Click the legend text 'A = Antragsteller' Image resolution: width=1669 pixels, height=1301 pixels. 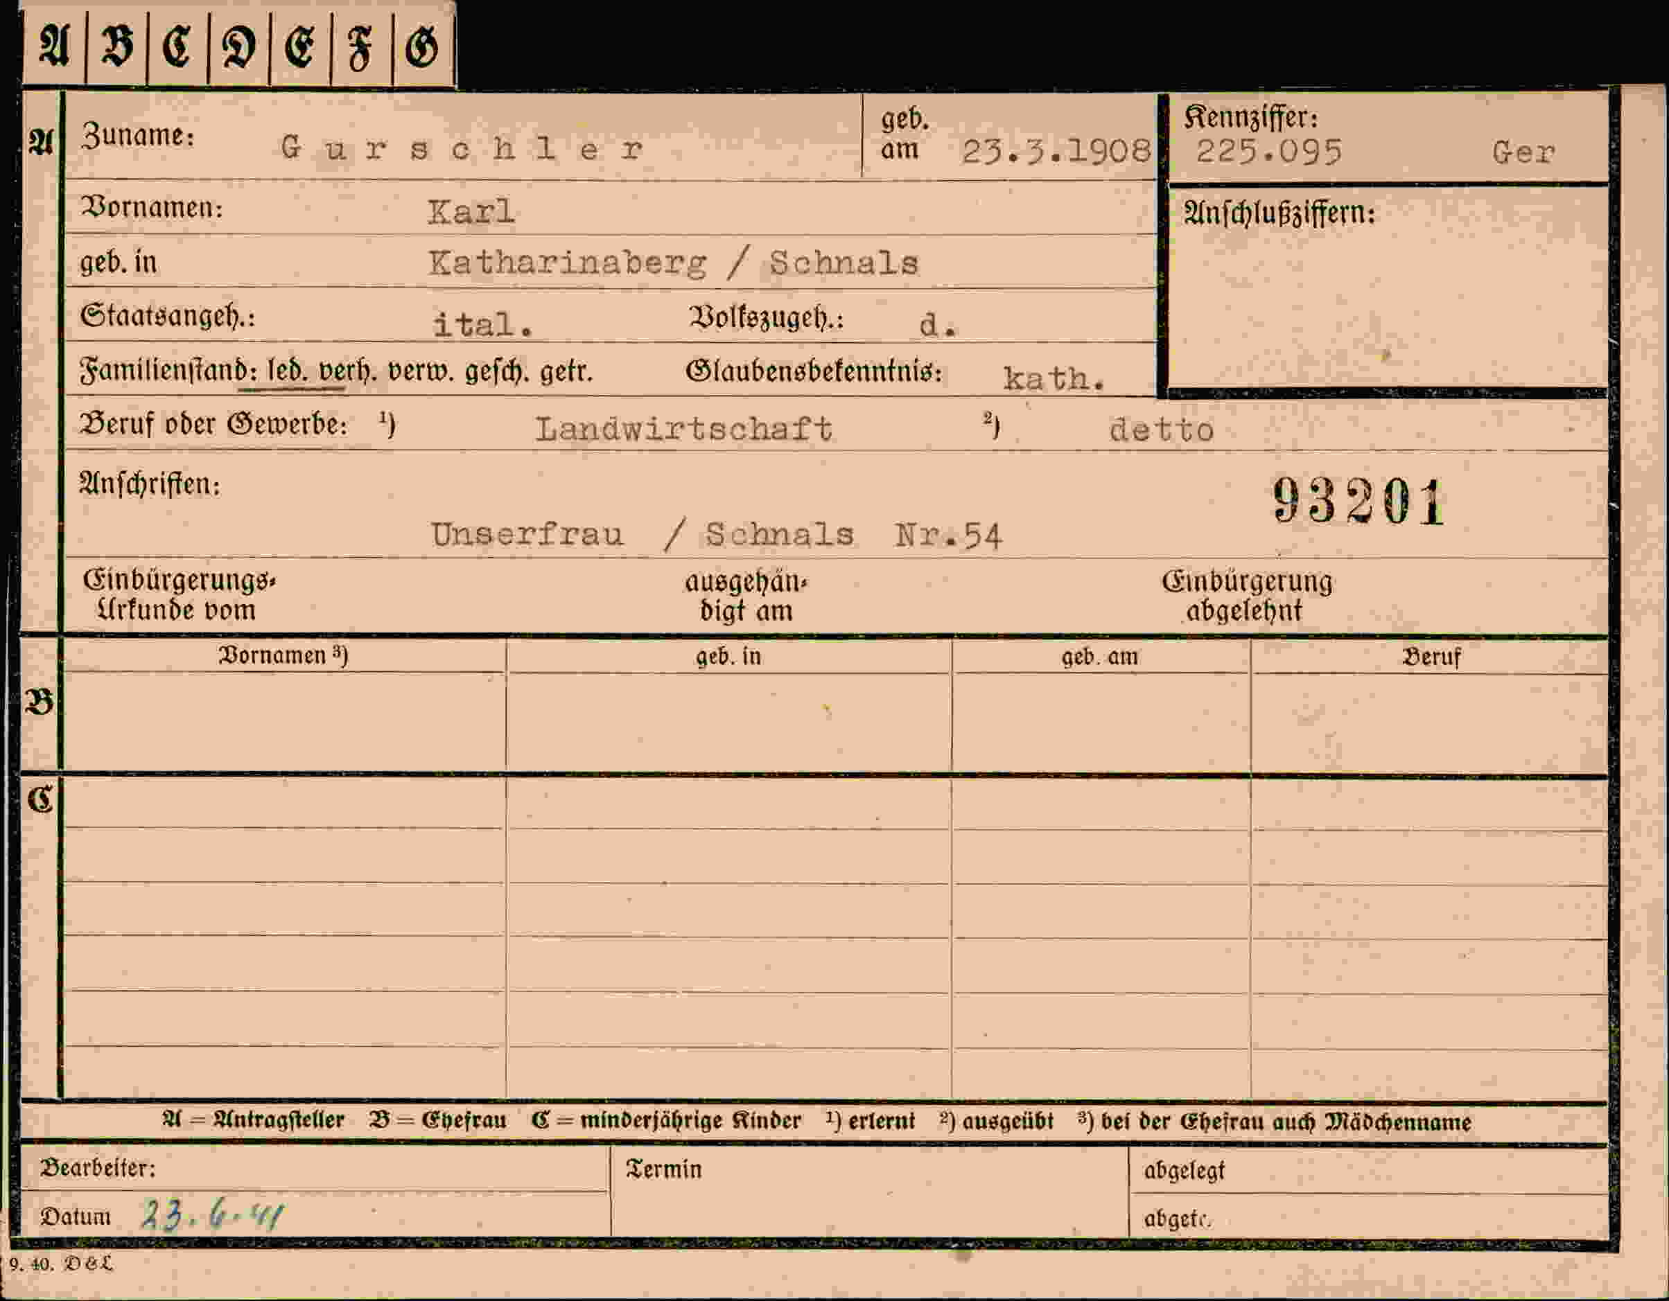(x=253, y=1120)
